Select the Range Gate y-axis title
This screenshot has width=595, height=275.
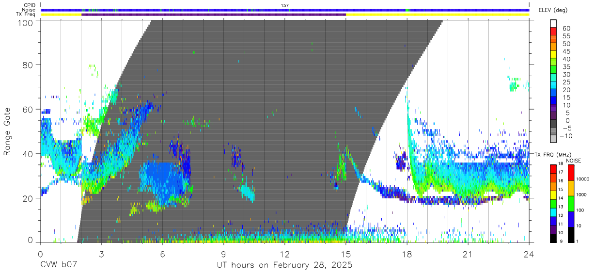tap(8, 131)
